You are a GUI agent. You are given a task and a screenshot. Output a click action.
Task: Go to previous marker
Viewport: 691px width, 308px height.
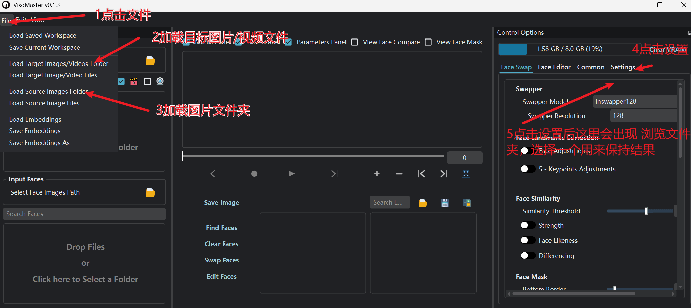(421, 174)
